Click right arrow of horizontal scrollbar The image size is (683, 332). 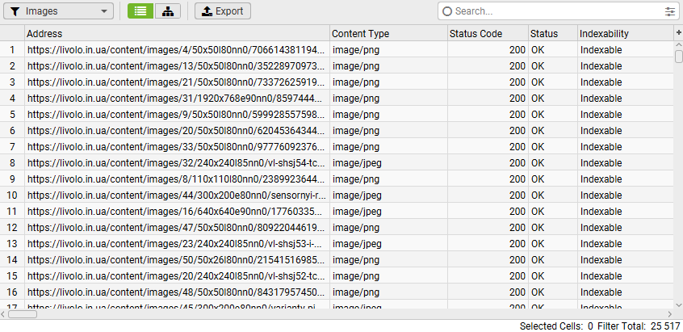[668, 314]
